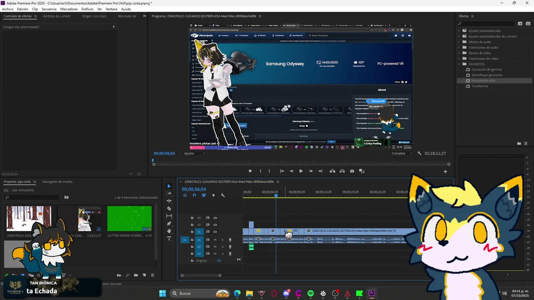Click Add Marker in Program monitor

coord(250,171)
